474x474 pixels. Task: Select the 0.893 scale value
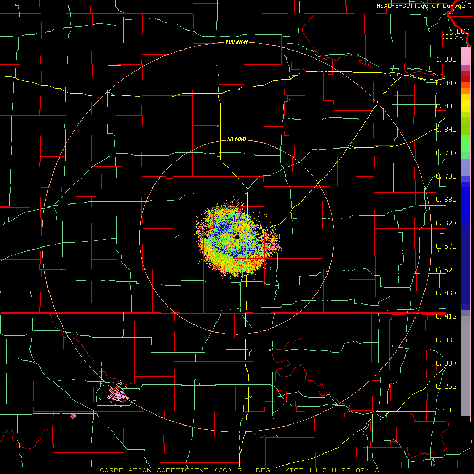(x=446, y=106)
